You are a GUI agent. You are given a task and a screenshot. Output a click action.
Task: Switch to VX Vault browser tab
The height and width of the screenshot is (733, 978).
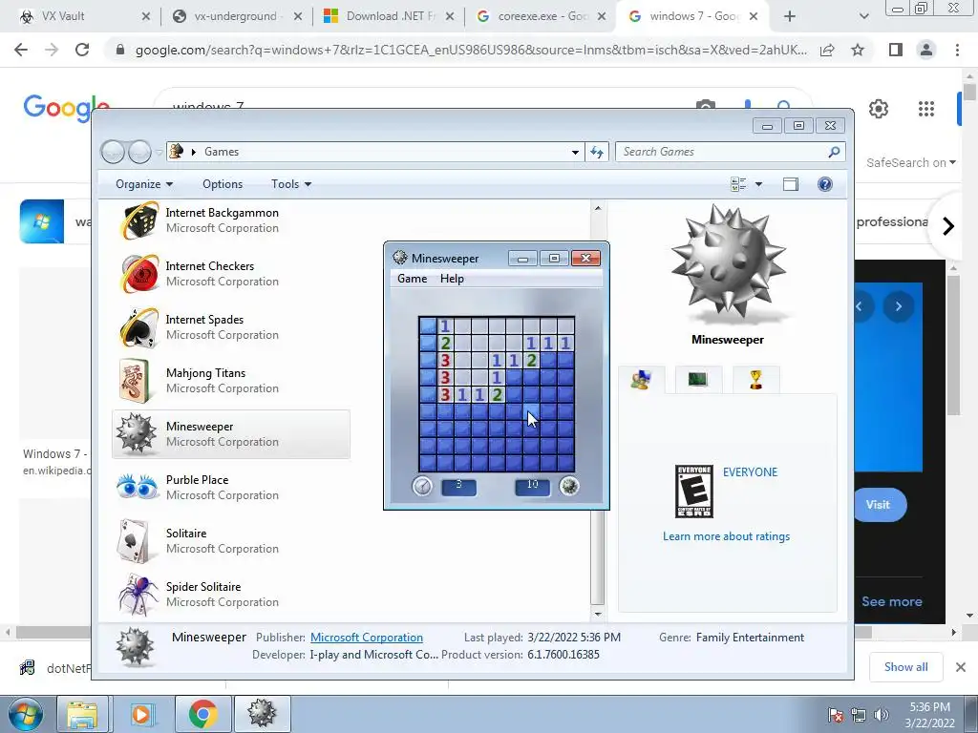(x=84, y=16)
